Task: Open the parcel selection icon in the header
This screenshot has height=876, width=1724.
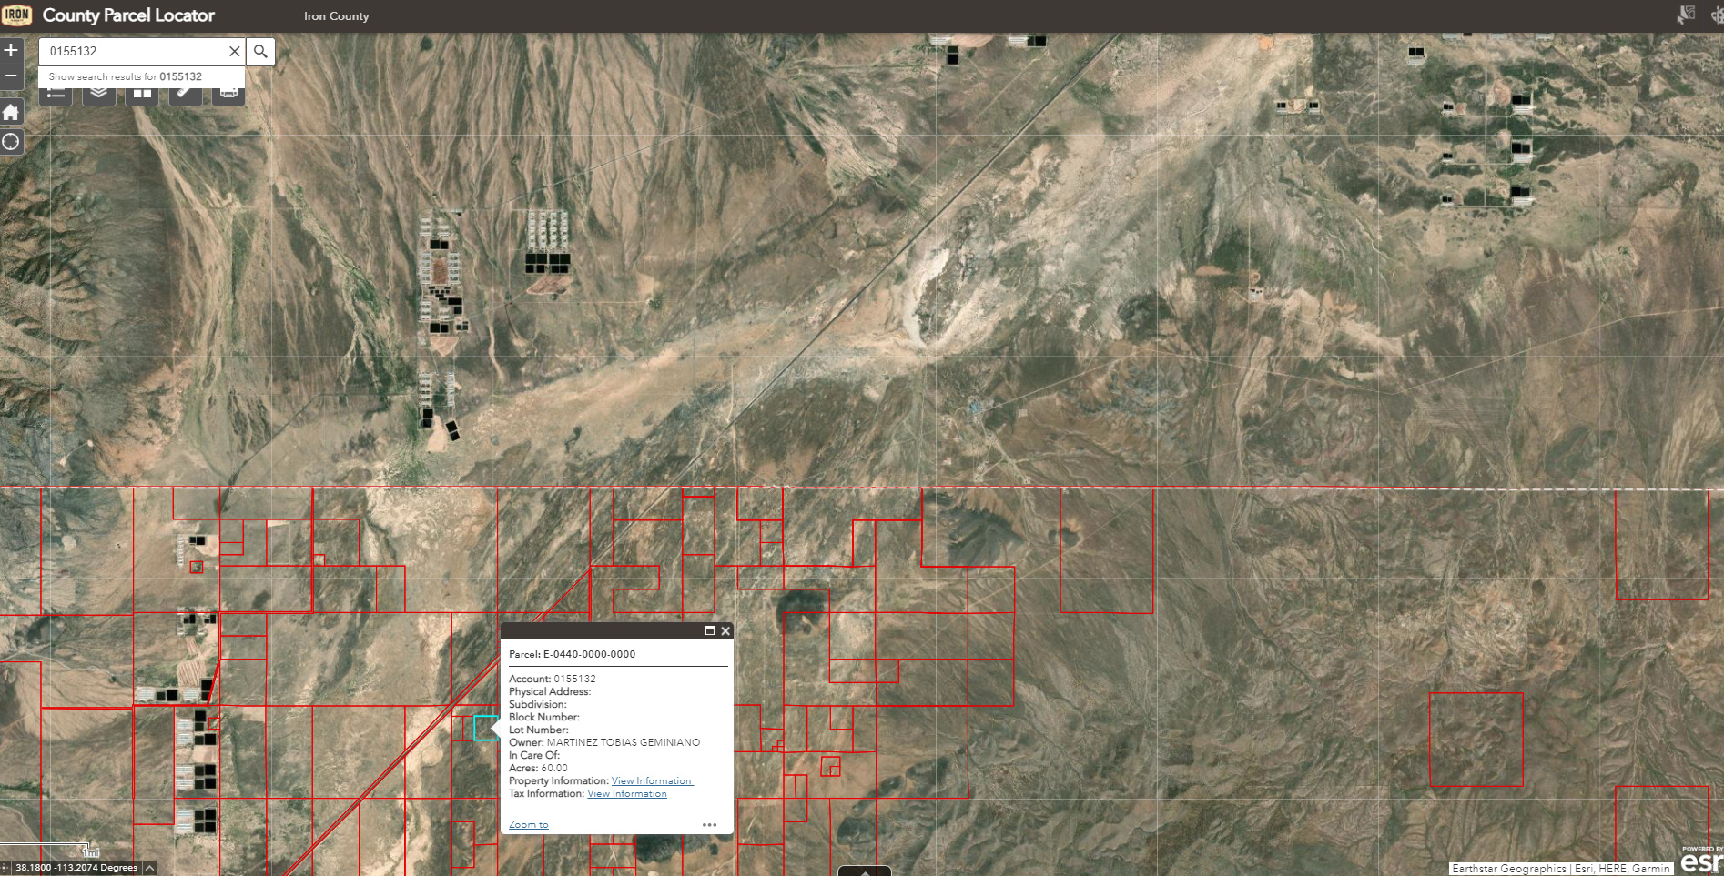Action: coord(1687,15)
